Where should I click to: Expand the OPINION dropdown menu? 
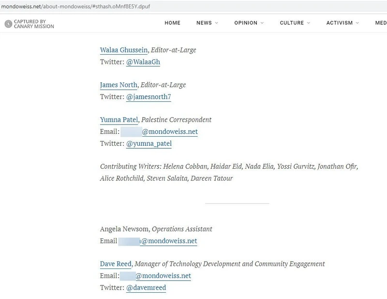(249, 23)
